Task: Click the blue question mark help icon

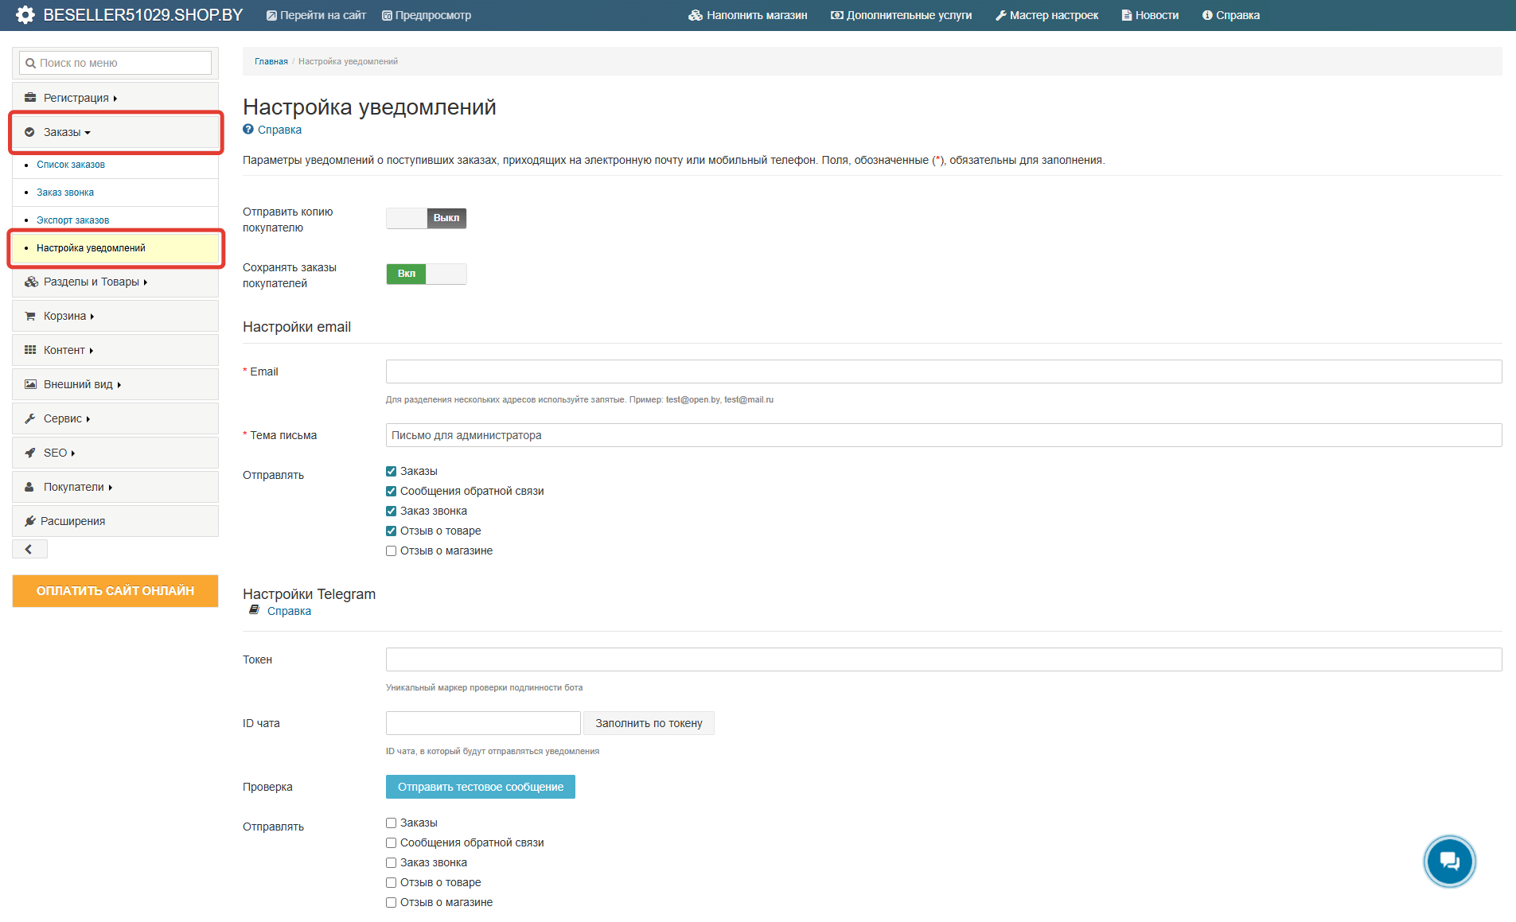Action: (248, 130)
